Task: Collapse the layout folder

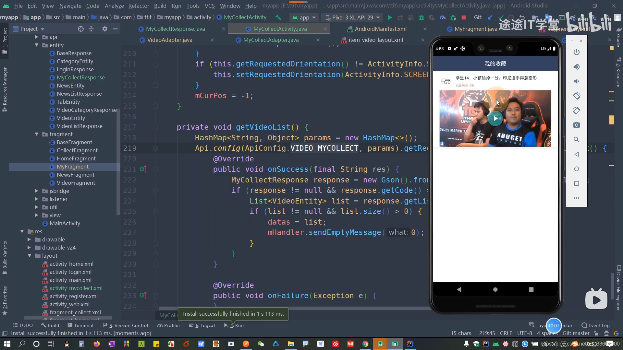Action: point(29,256)
